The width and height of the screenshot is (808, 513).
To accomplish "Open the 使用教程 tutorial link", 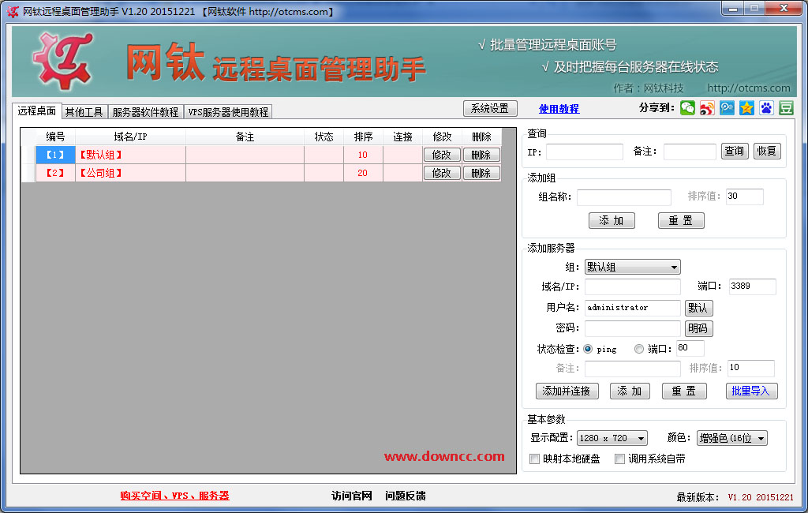I will tap(559, 107).
